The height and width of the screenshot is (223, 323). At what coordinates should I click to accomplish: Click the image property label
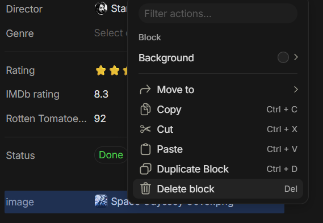click(20, 202)
